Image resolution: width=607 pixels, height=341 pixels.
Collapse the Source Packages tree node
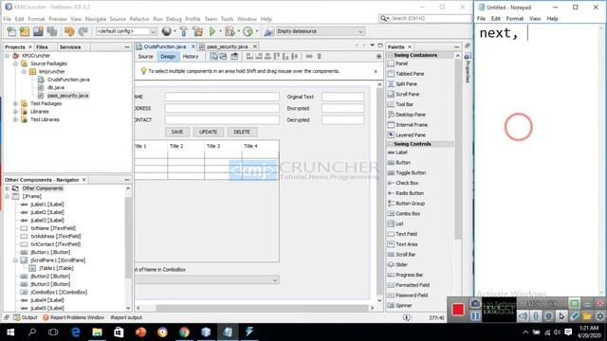[x=15, y=63]
